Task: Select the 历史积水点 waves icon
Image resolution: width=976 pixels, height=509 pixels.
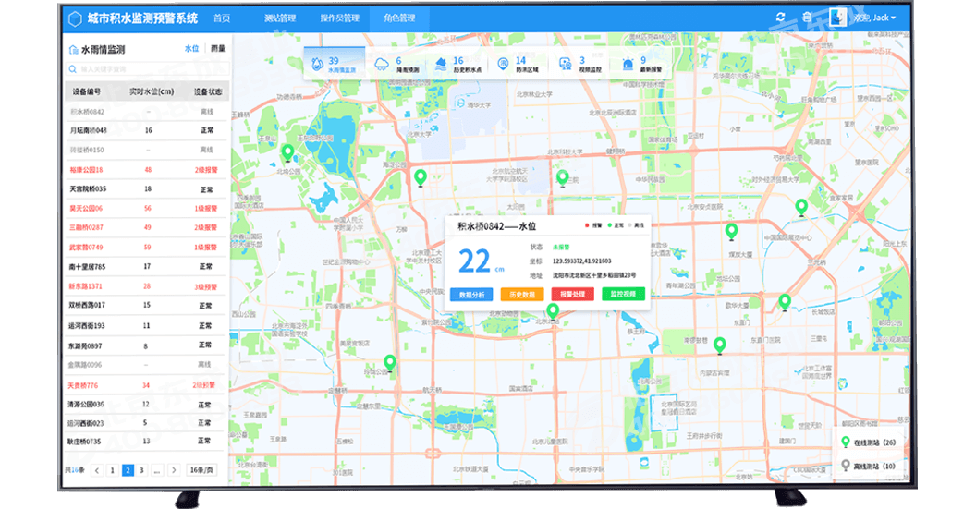Action: click(441, 64)
